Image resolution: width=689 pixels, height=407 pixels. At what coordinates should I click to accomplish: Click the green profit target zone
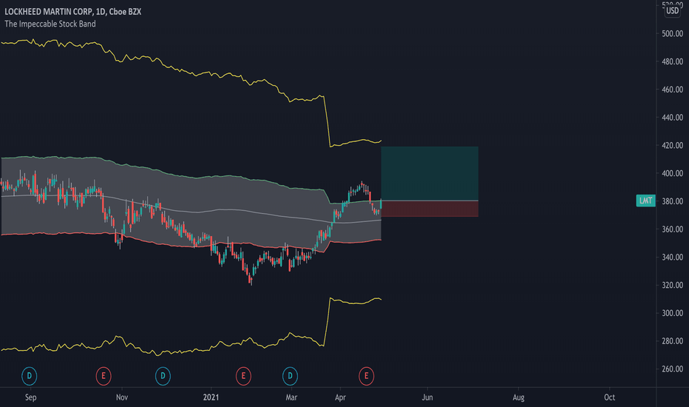pyautogui.click(x=430, y=173)
